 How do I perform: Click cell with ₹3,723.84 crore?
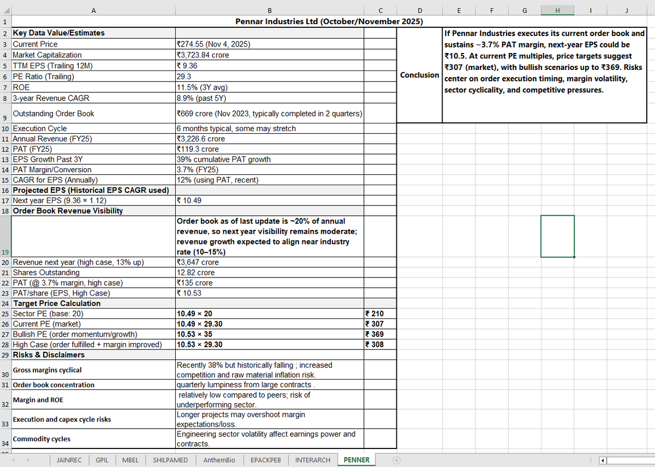pos(270,55)
